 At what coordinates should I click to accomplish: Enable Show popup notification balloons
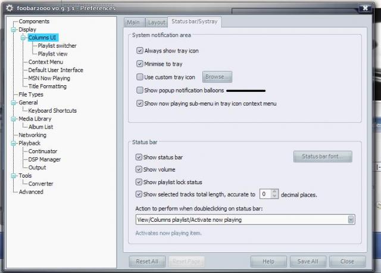(140, 90)
